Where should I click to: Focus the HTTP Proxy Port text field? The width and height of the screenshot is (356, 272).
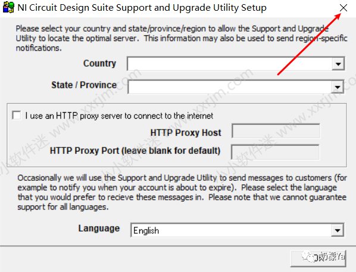[275, 152]
